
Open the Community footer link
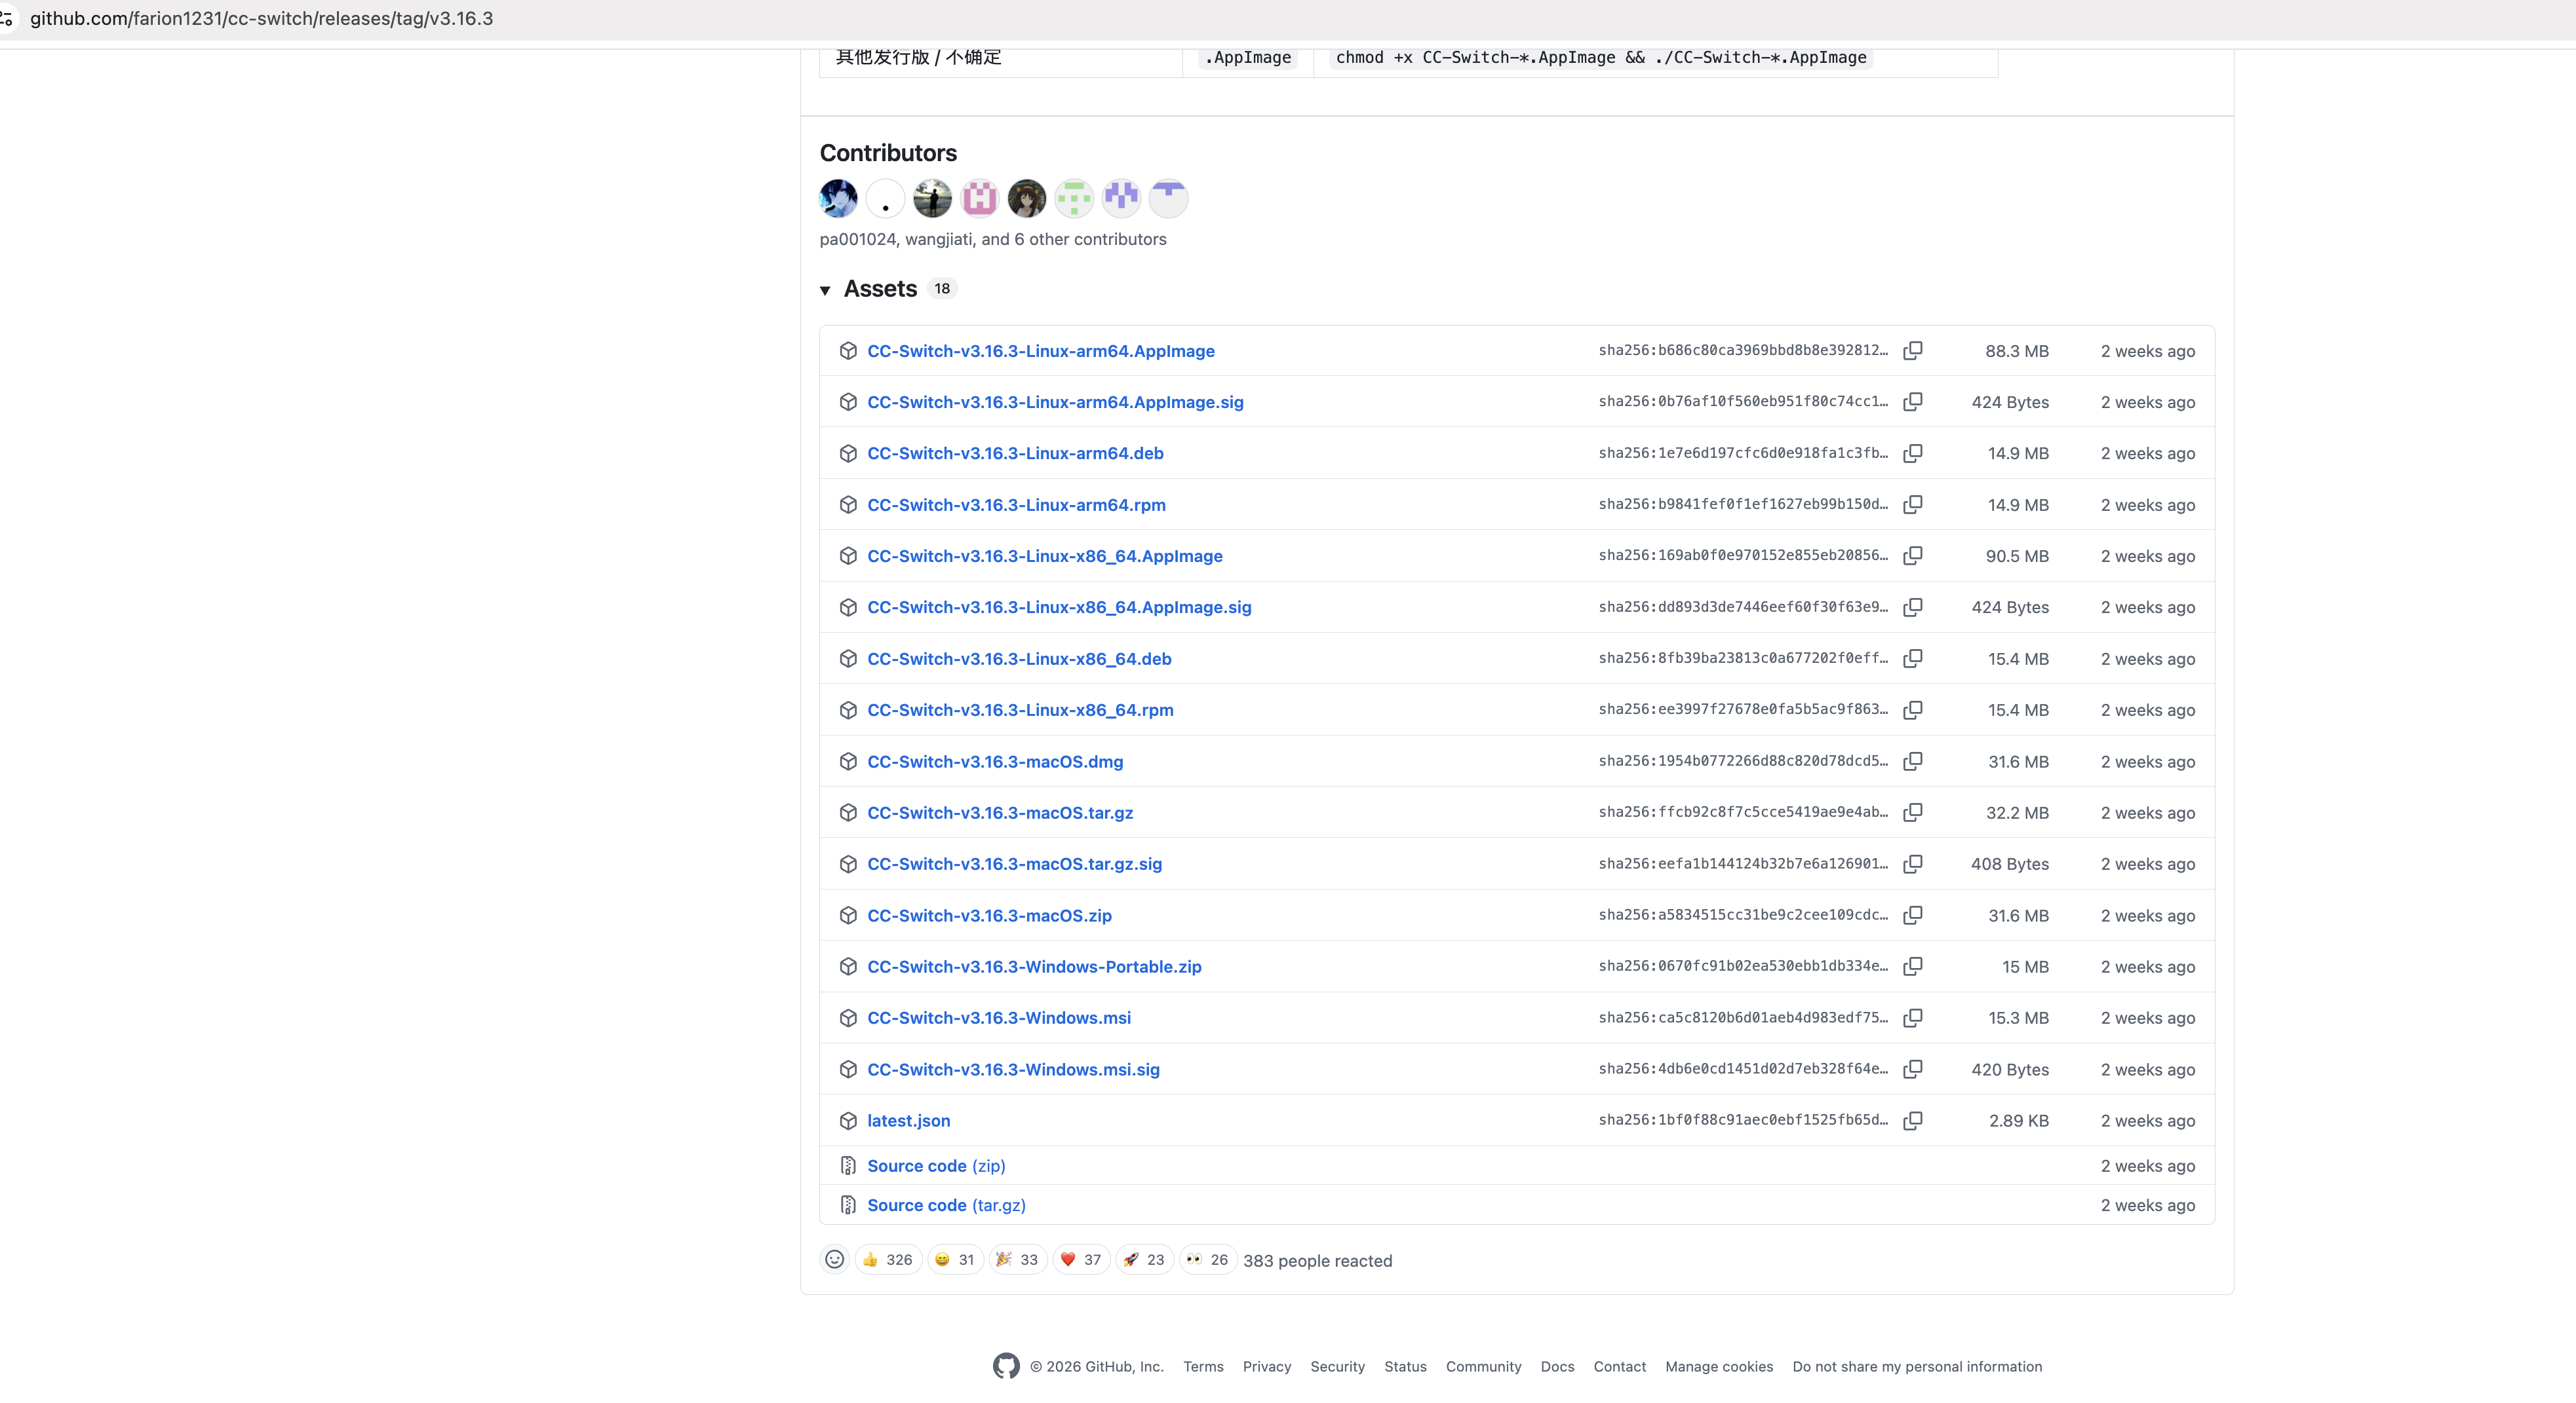coord(1483,1366)
